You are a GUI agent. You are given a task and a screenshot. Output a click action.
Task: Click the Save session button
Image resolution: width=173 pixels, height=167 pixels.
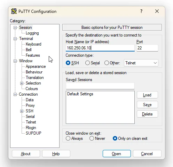147,105
